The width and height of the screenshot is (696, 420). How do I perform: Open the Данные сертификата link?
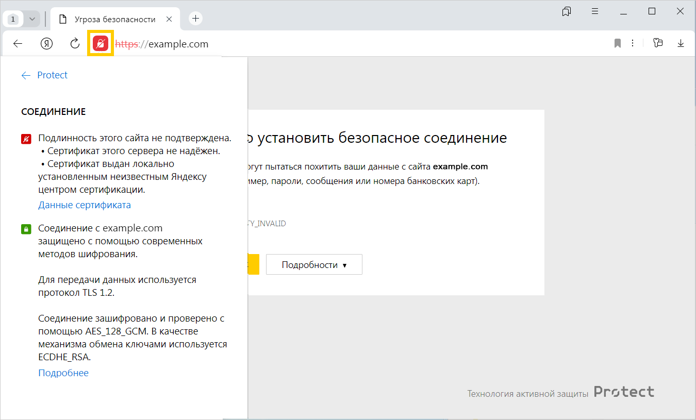pyautogui.click(x=85, y=205)
